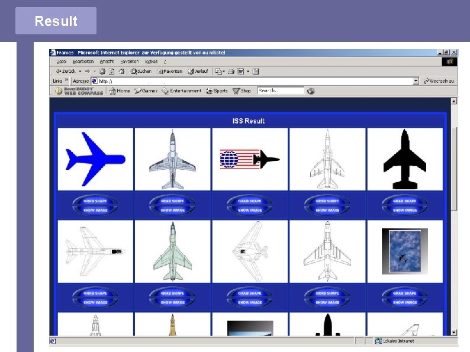470x352 pixels.
Task: Click Grab Shape under blue airplane
Action: point(95,201)
